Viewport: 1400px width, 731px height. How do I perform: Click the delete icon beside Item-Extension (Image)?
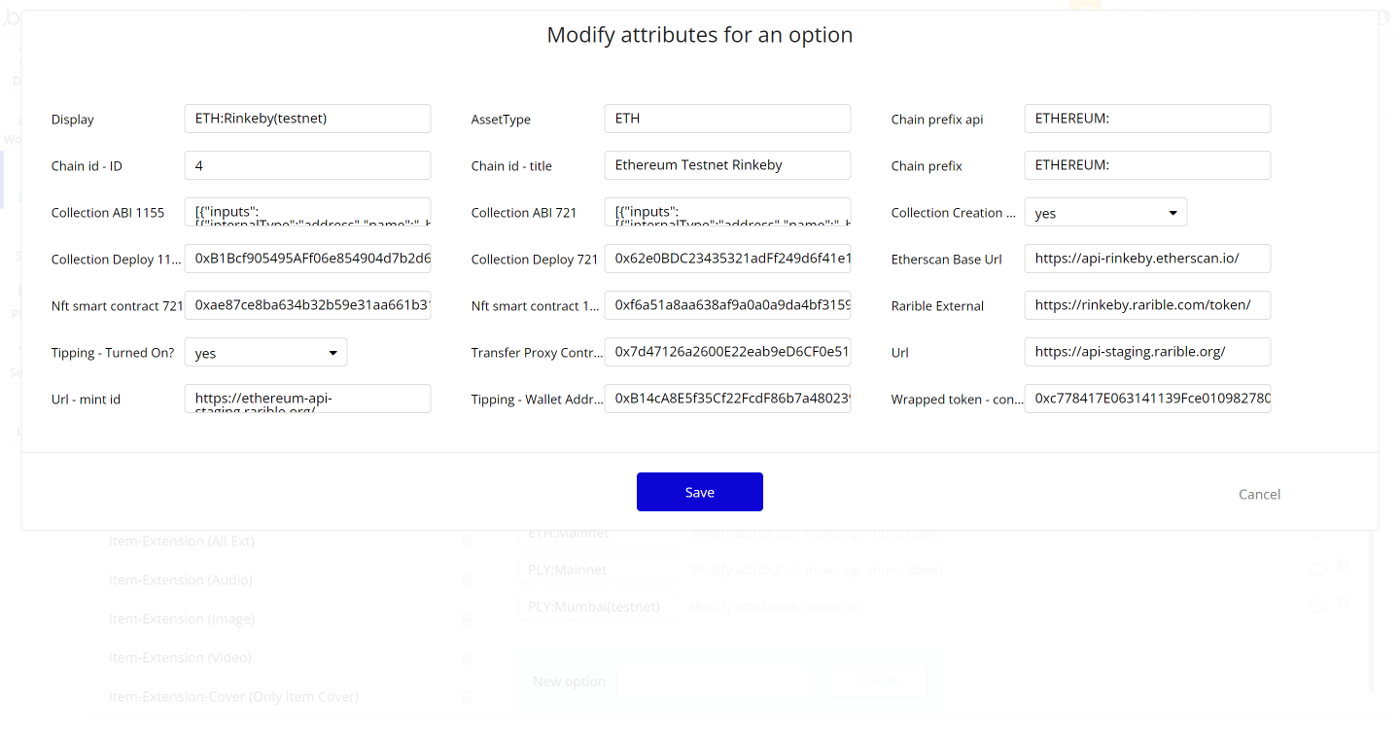(467, 618)
